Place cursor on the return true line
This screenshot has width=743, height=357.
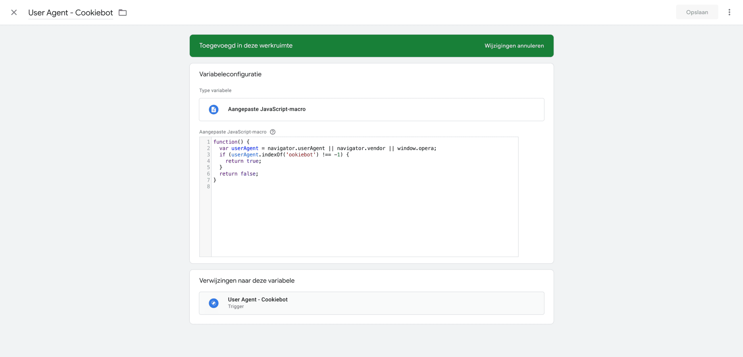coord(243,161)
